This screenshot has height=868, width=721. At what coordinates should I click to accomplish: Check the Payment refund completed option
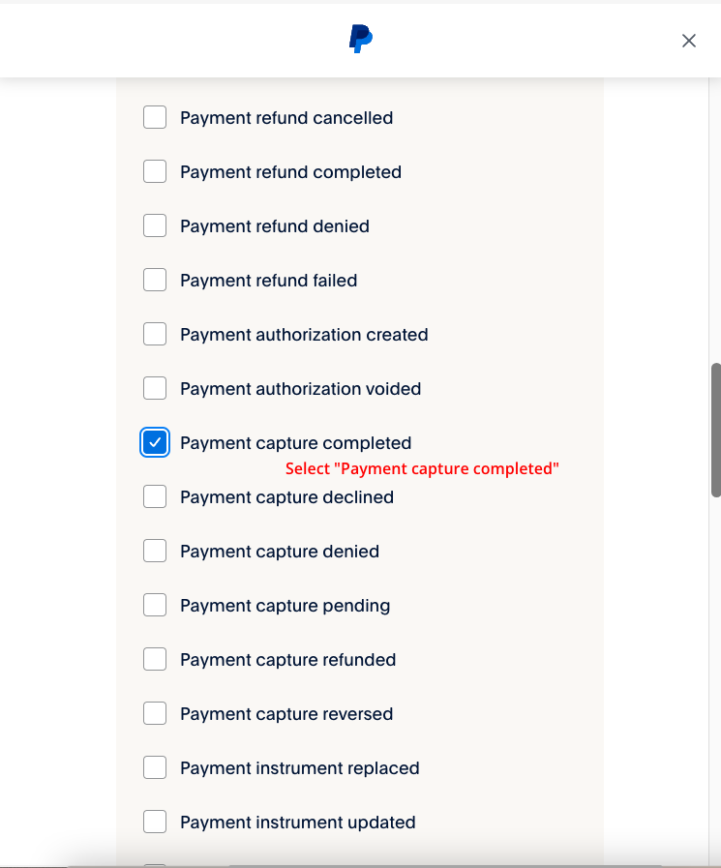[x=155, y=172]
